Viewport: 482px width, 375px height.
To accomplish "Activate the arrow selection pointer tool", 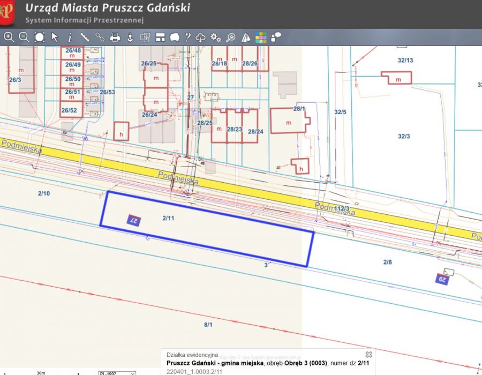I will 55,37.
